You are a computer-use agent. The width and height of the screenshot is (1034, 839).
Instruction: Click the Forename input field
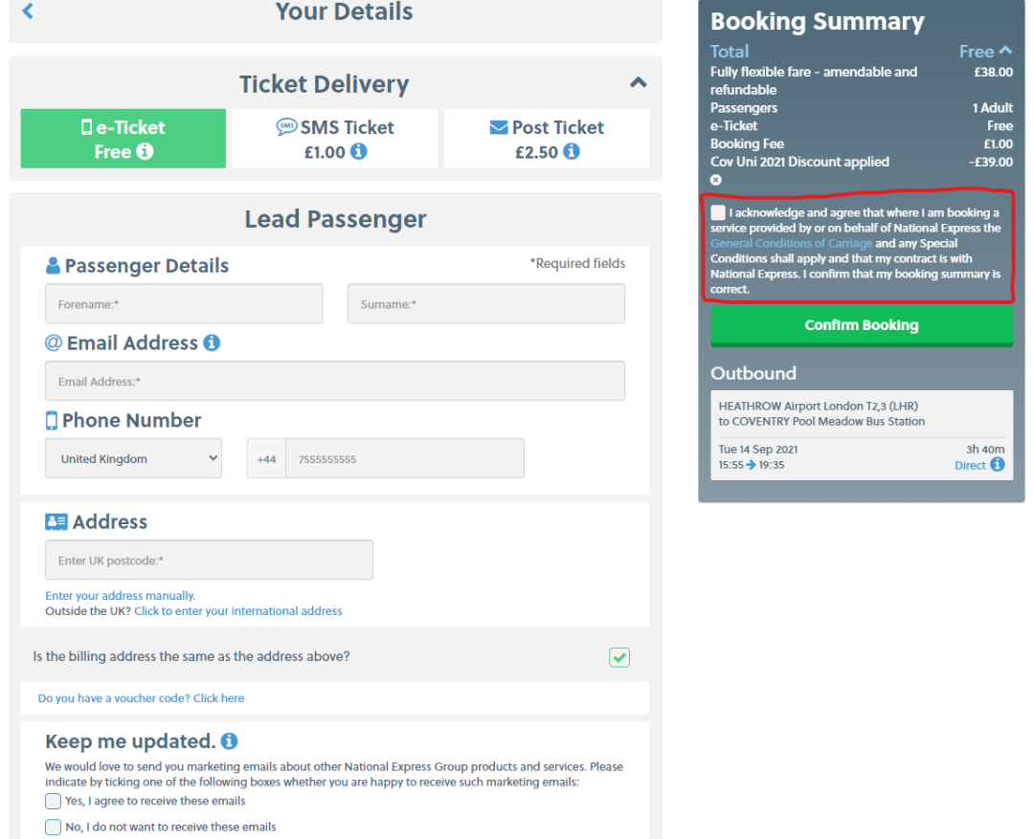[x=184, y=304]
